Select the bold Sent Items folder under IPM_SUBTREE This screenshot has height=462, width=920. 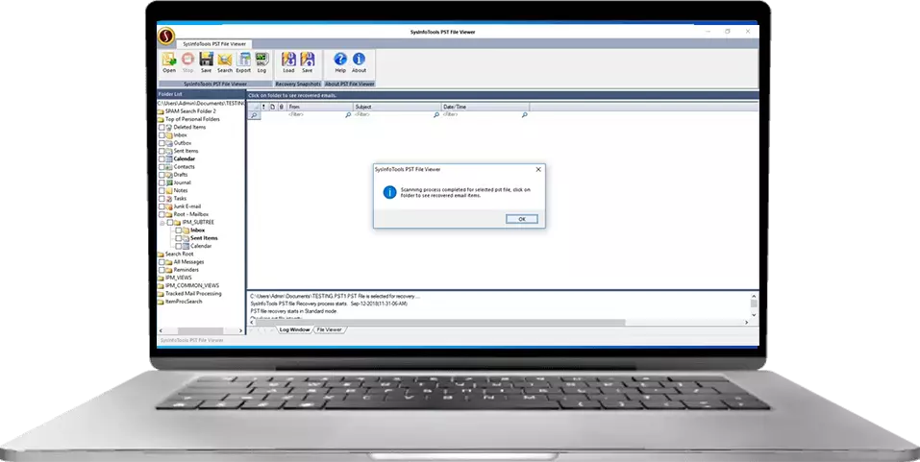[x=204, y=238]
